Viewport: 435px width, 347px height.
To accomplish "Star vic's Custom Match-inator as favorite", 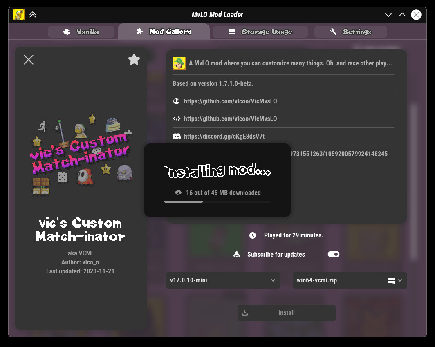I will (x=134, y=60).
